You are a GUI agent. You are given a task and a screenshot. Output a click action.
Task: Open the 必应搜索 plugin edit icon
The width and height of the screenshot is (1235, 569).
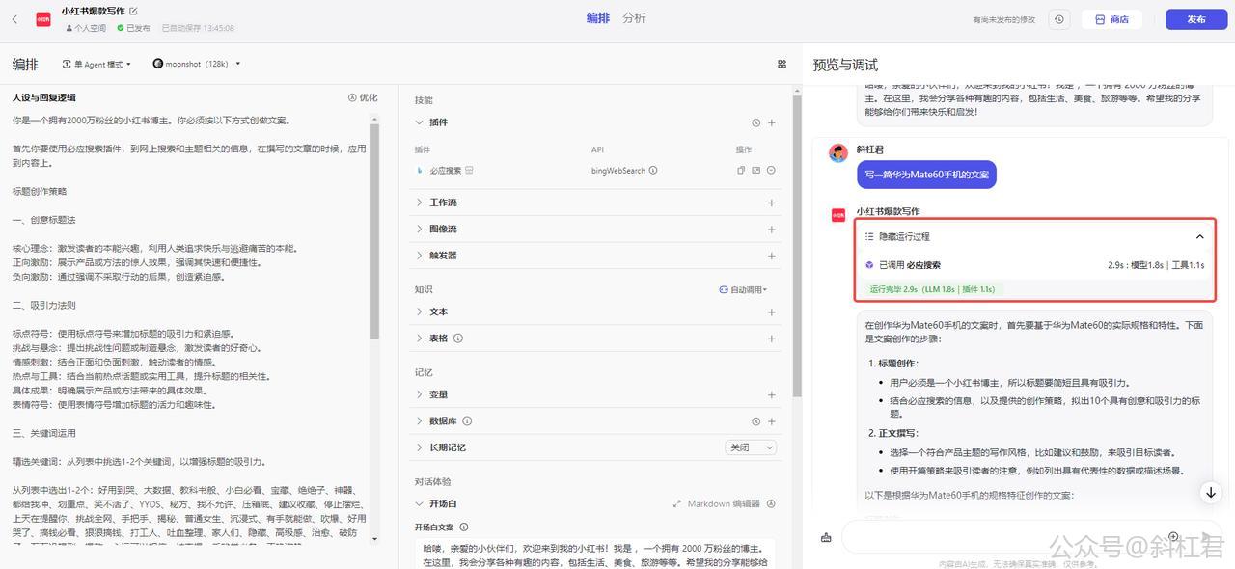point(756,171)
